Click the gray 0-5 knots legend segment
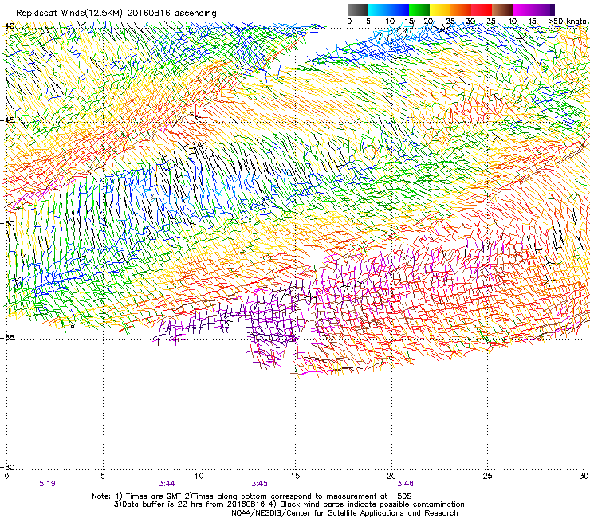Image resolution: width=590 pixels, height=518 pixels. click(357, 10)
